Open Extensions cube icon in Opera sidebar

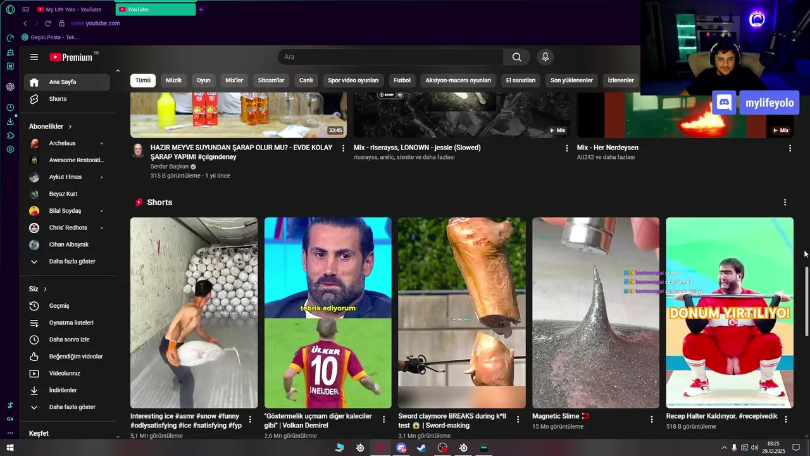10,136
